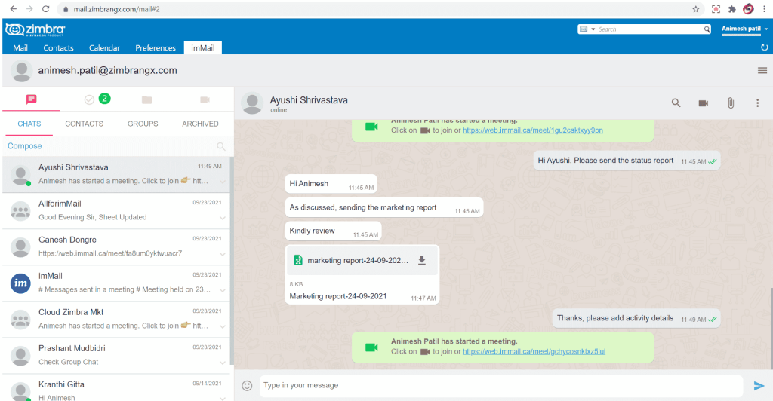773x401 pixels.
Task: Open the files folder panel icon
Action: [146, 99]
